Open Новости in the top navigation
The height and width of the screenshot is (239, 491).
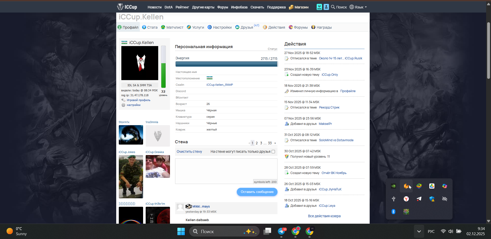155,7
